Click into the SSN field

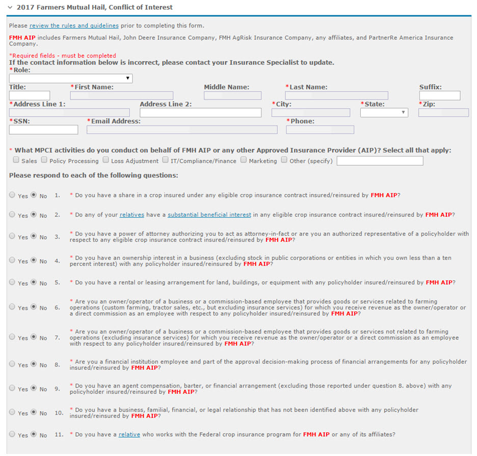(x=43, y=130)
